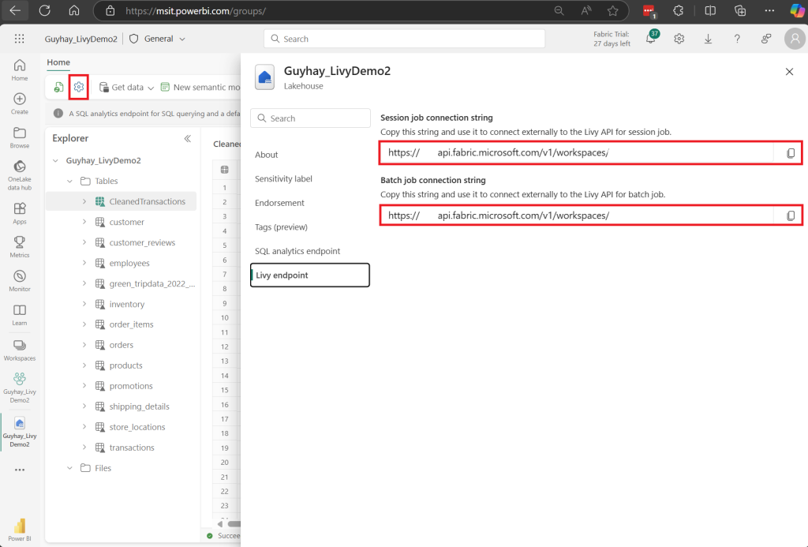This screenshot has width=808, height=547.
Task: Open Metrics trophy icon in sidebar
Action: point(20,247)
